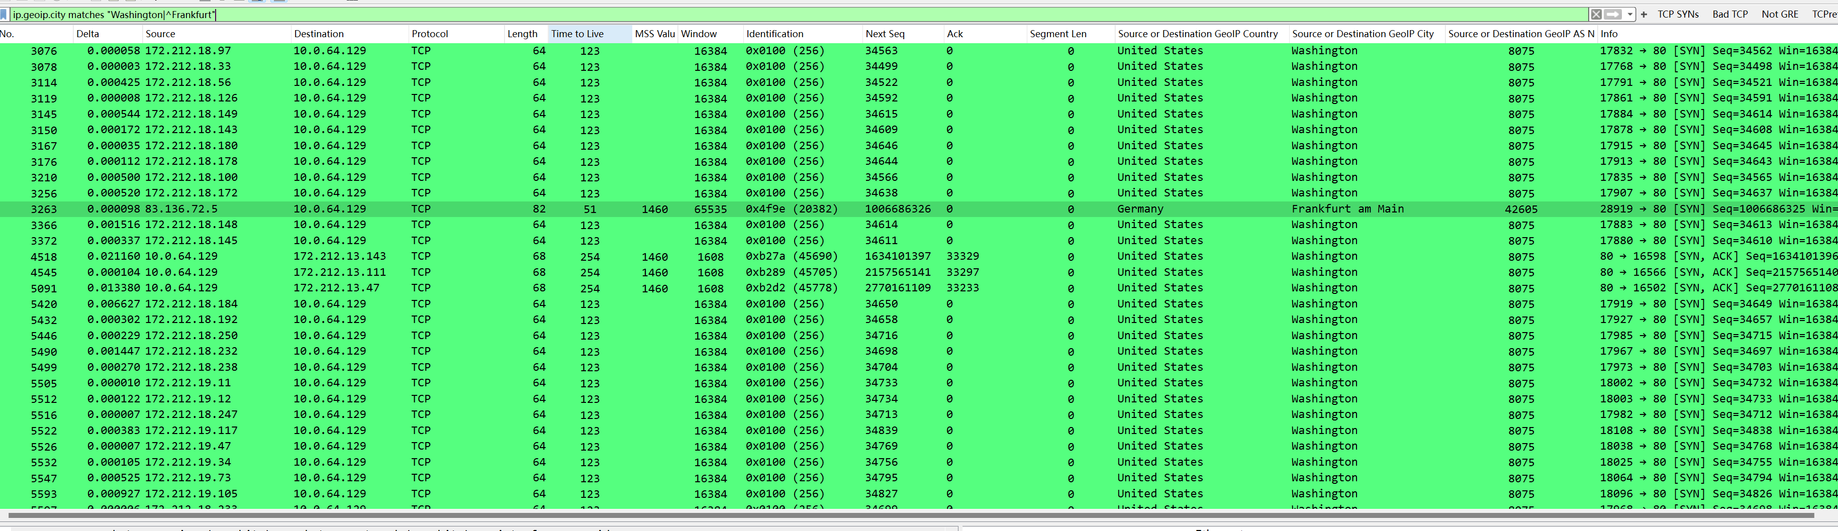This screenshot has width=1838, height=531.
Task: Sort by GeoIP Country column header
Action: pos(1202,34)
